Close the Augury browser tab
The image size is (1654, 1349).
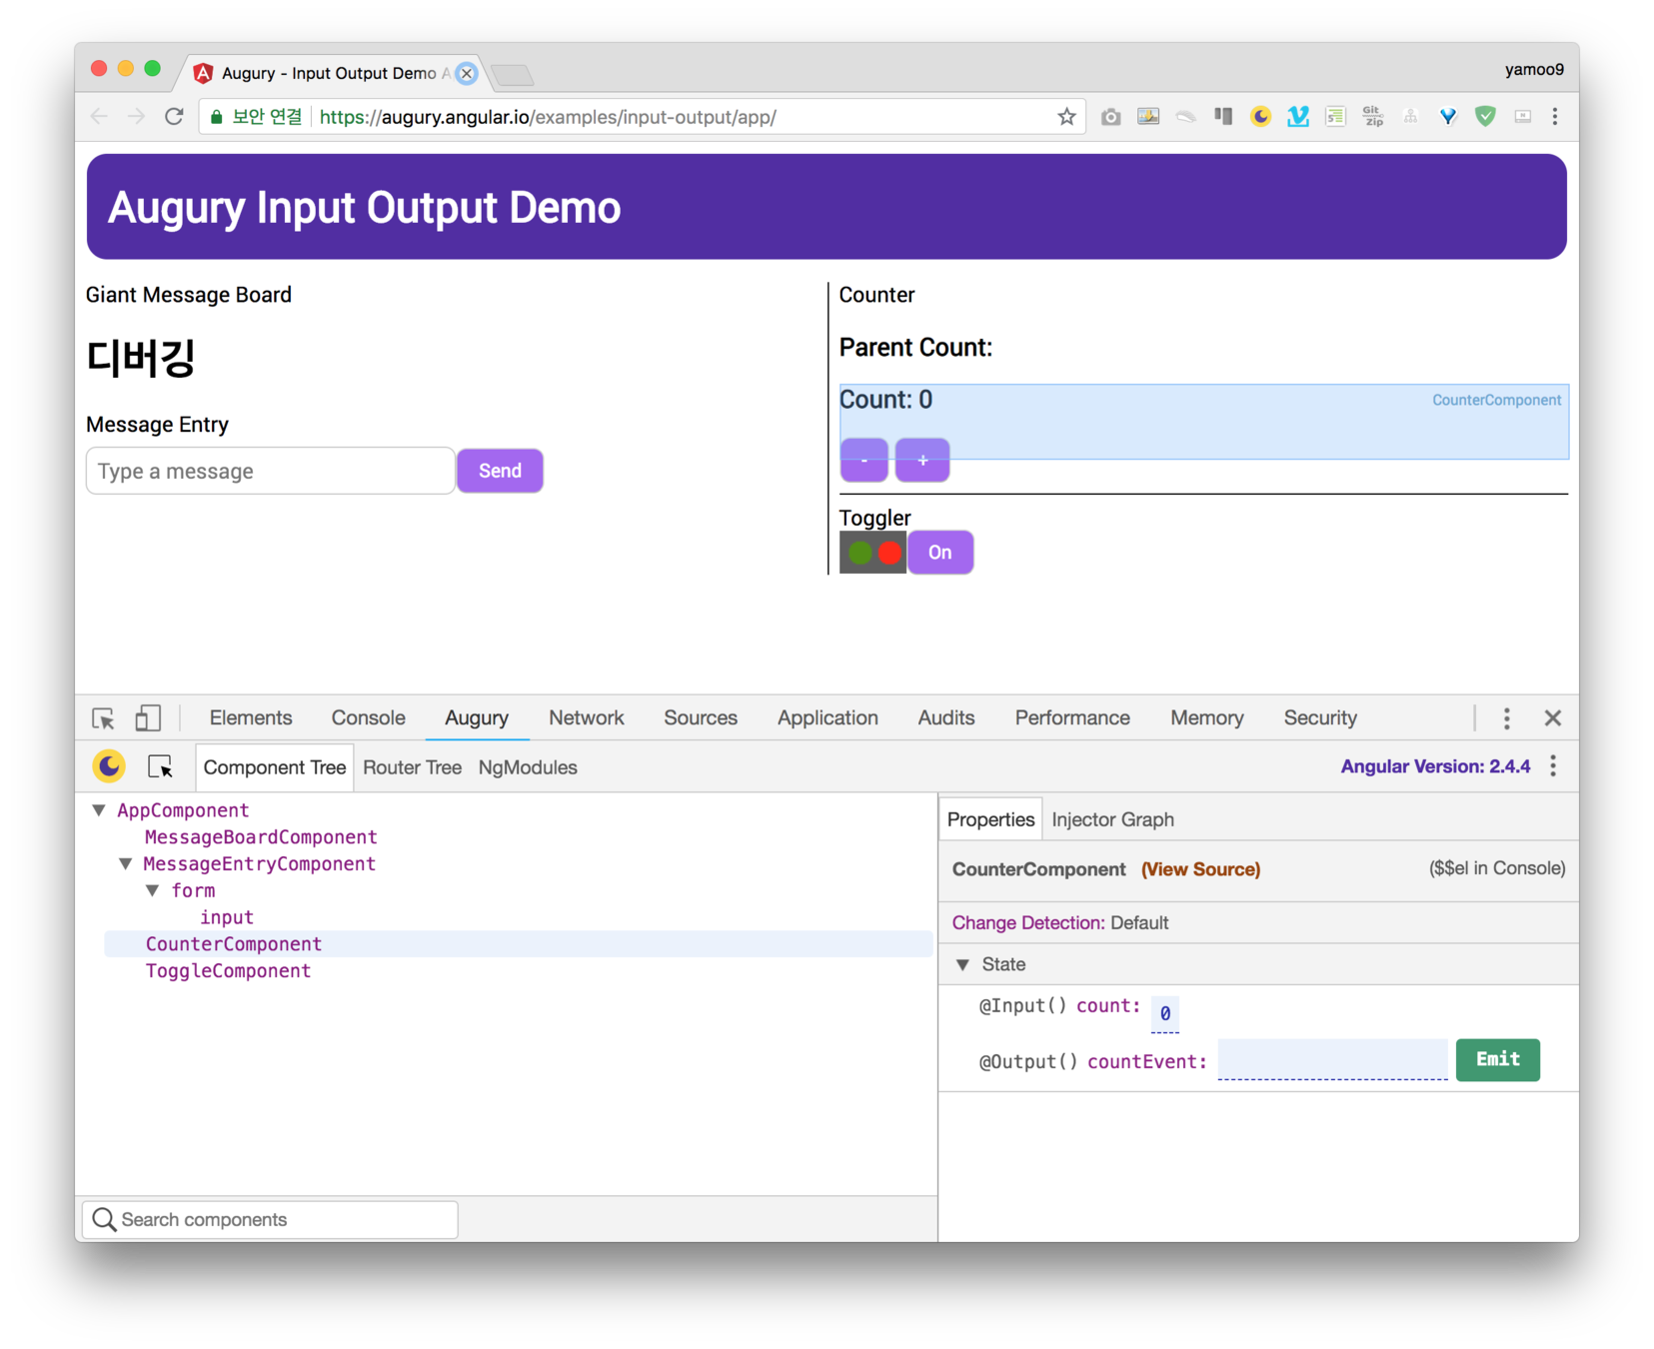467,73
